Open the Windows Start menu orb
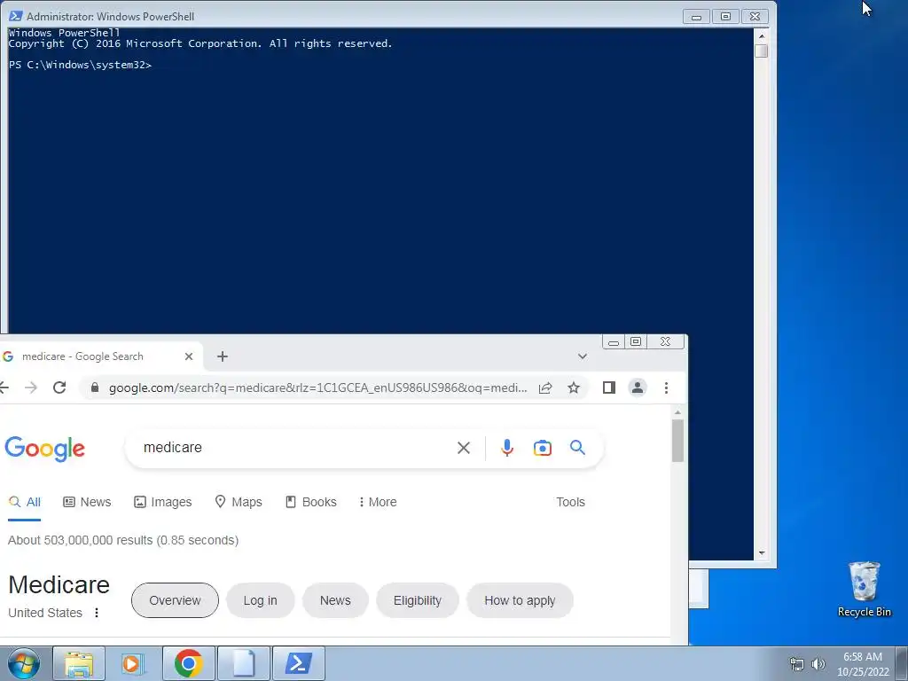This screenshot has width=908, height=681. tap(24, 663)
